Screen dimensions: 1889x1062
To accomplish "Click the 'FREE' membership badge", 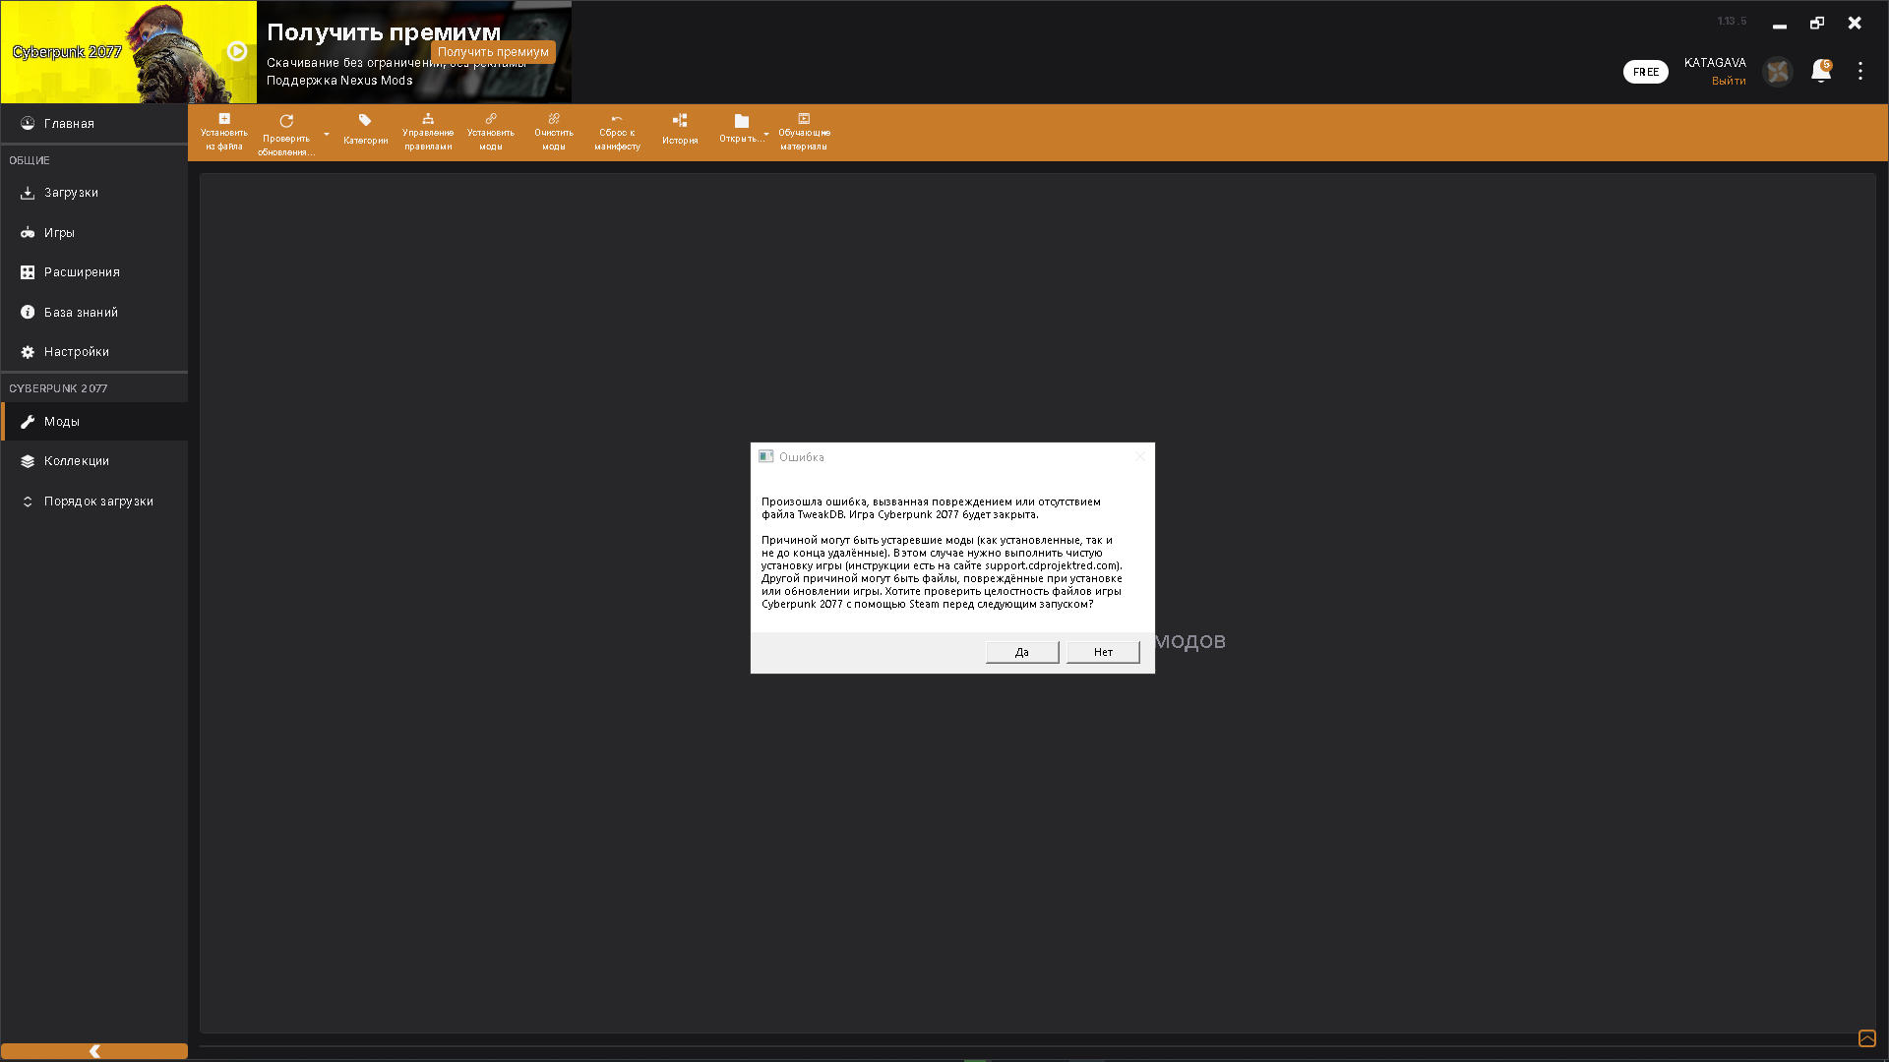I will coord(1646,72).
